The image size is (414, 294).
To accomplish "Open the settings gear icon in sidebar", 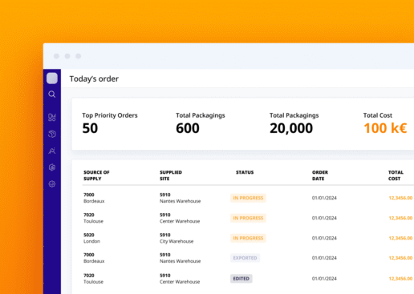I will pyautogui.click(x=52, y=184).
